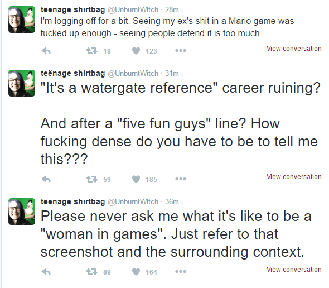
Task: Open more options on 31m tweet
Action: pos(181,179)
